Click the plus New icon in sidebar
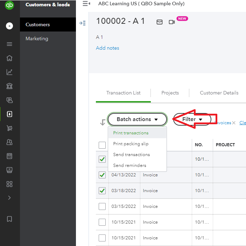246x246 pixels. [9, 26]
